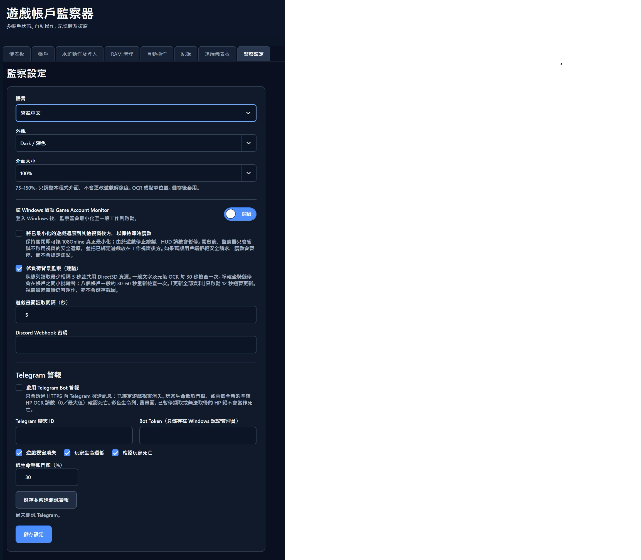Go to the RAM 清理 tab

pos(122,54)
